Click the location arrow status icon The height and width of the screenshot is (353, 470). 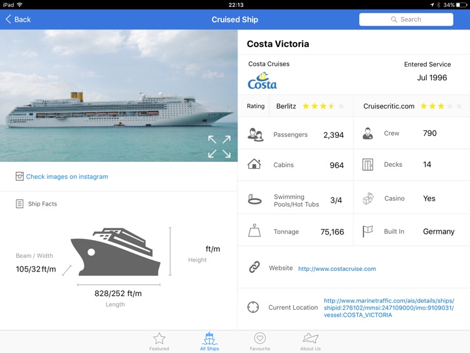pos(432,5)
